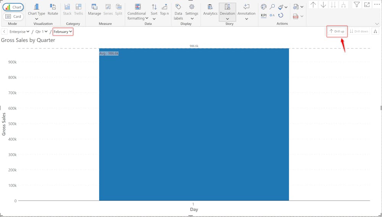This screenshot has width=382, height=217.
Task: Click the blue Day 1 bar
Action: (x=194, y=125)
